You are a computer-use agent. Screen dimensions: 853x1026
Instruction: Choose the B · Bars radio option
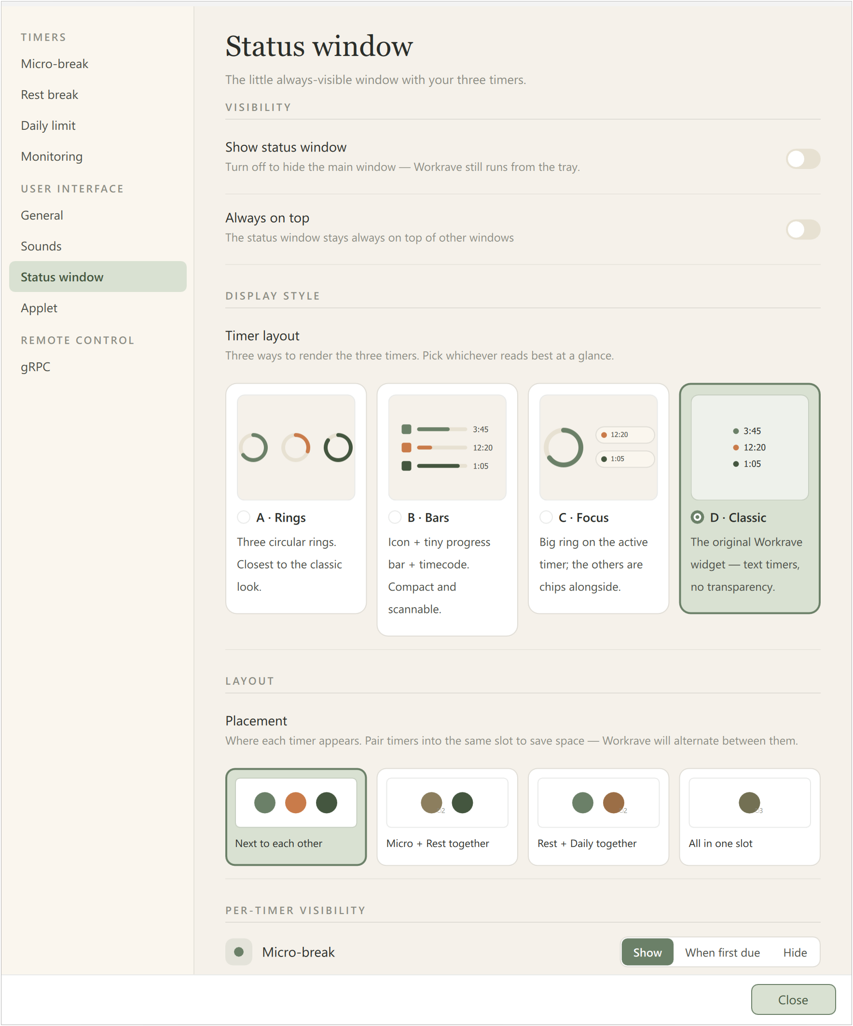(x=395, y=517)
